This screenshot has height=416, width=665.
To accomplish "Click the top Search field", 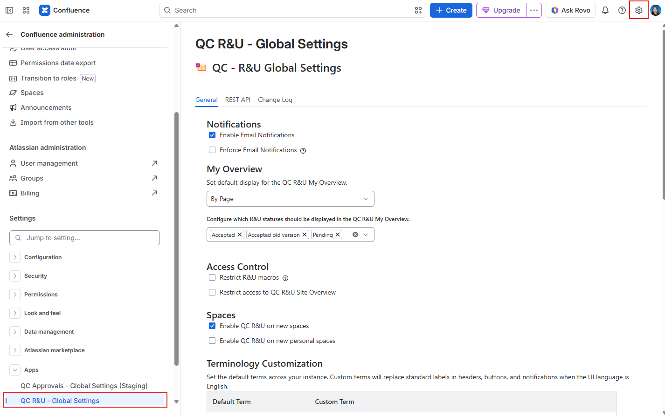I will tap(293, 10).
